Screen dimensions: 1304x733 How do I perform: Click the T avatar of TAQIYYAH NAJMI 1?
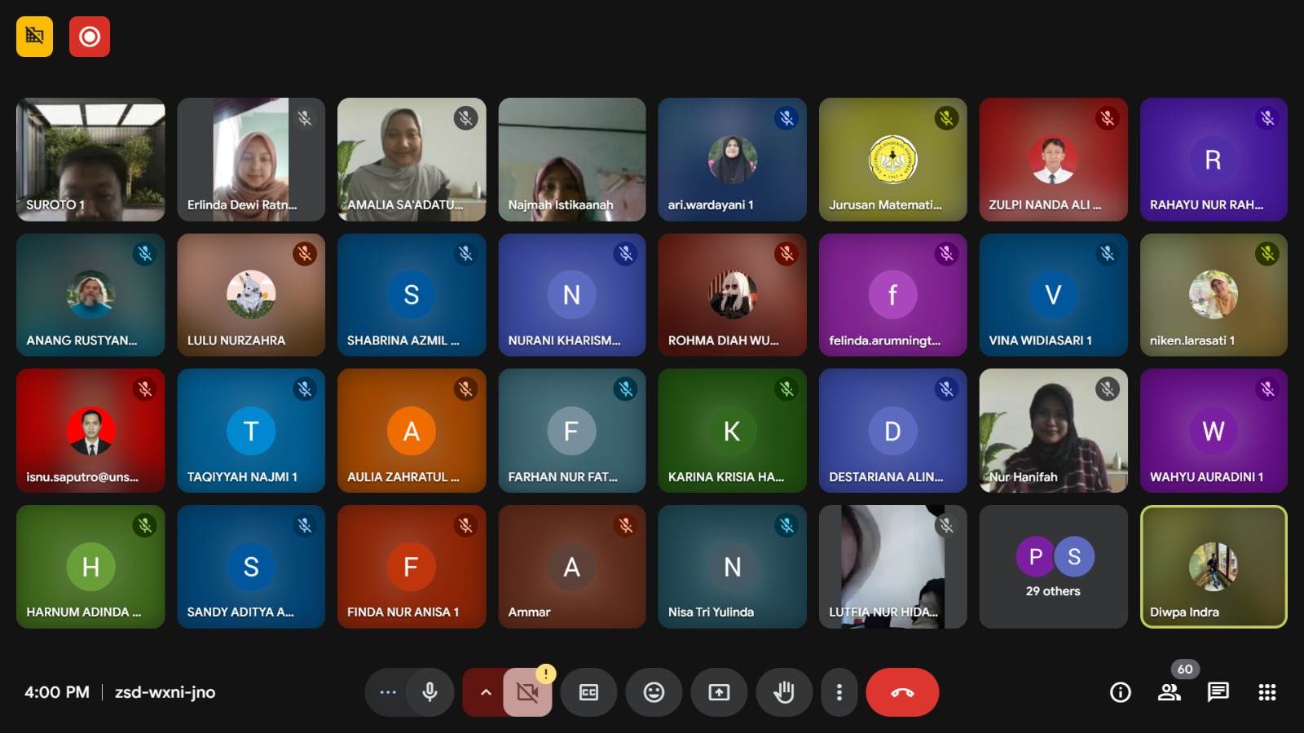[251, 431]
